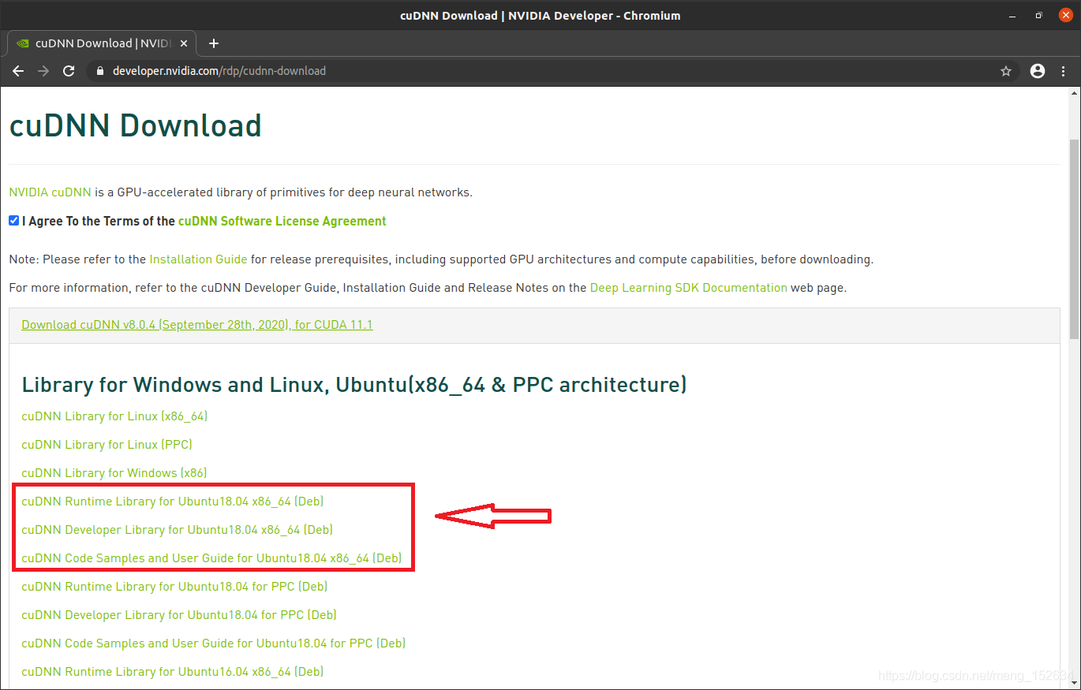Open the NVIDIA cuDNN link
Image resolution: width=1081 pixels, height=690 pixels.
click(x=50, y=192)
